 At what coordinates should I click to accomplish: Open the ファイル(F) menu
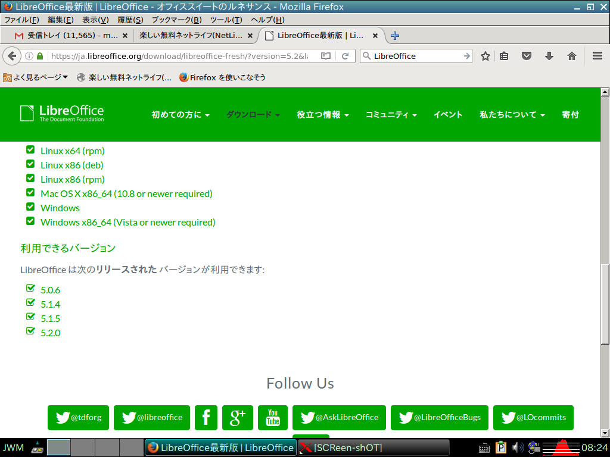click(22, 20)
